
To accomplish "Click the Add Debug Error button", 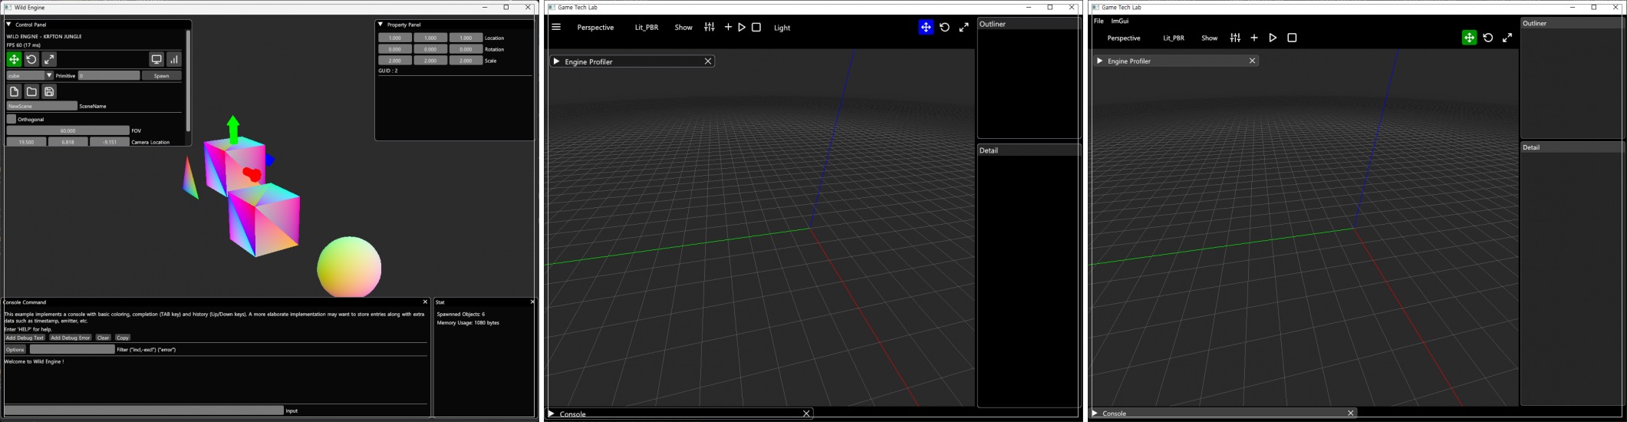I will click(x=71, y=338).
